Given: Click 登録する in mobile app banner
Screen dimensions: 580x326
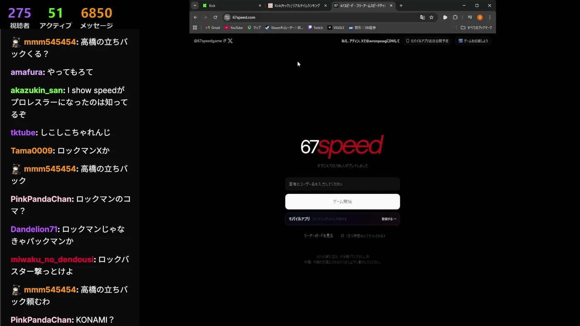Looking at the screenshot, I should pyautogui.click(x=389, y=219).
